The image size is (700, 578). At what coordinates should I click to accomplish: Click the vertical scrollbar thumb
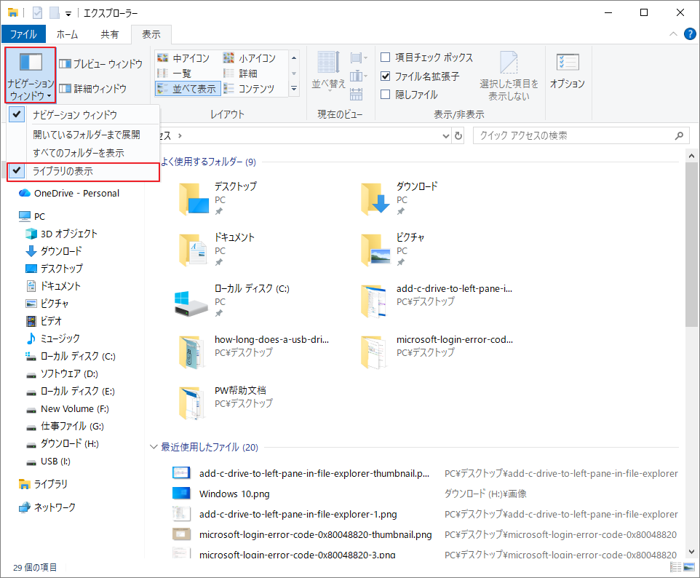click(691, 245)
